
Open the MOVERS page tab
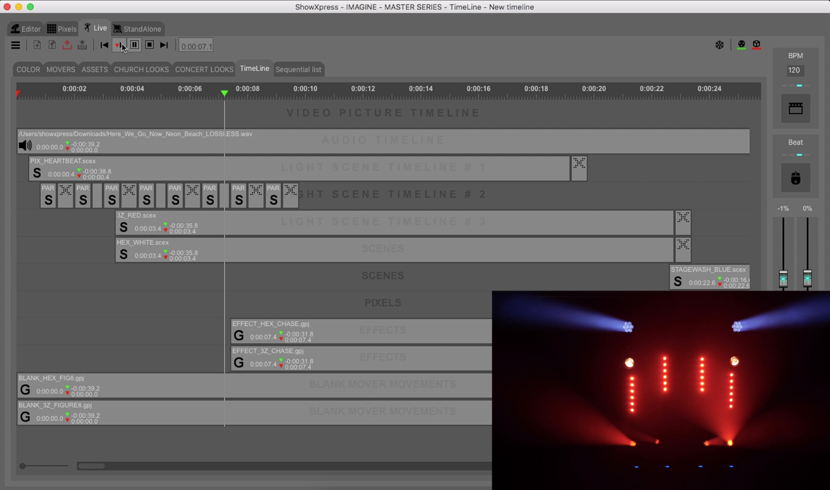61,69
